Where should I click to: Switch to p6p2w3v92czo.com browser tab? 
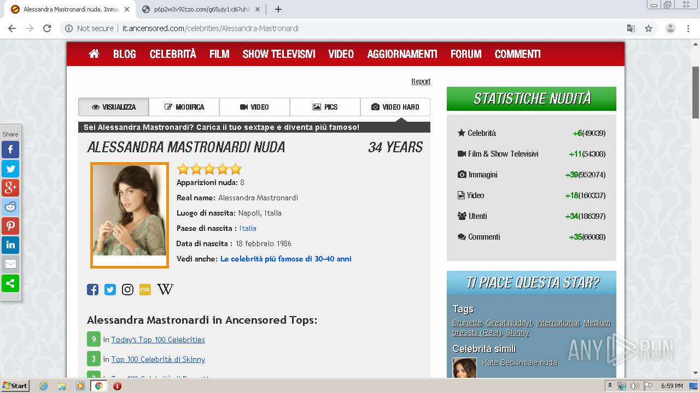tap(201, 9)
